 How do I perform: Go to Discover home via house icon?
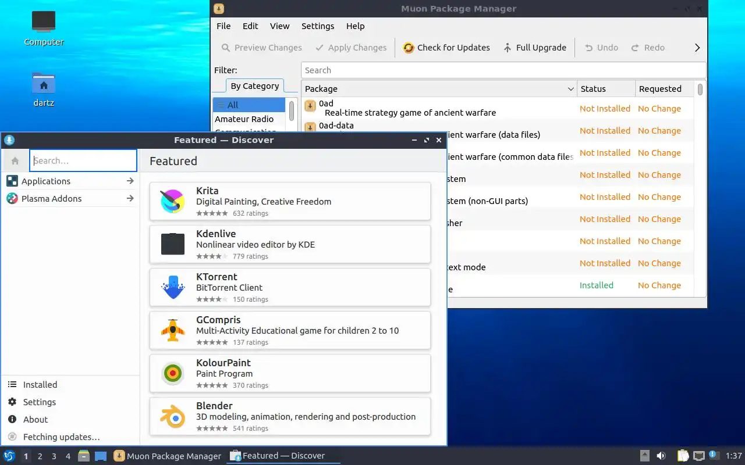15,161
